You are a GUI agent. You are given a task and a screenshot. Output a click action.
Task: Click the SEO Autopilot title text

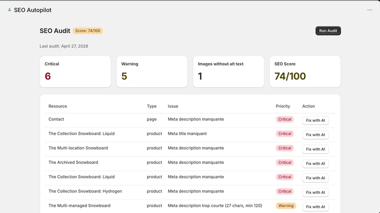tap(33, 10)
